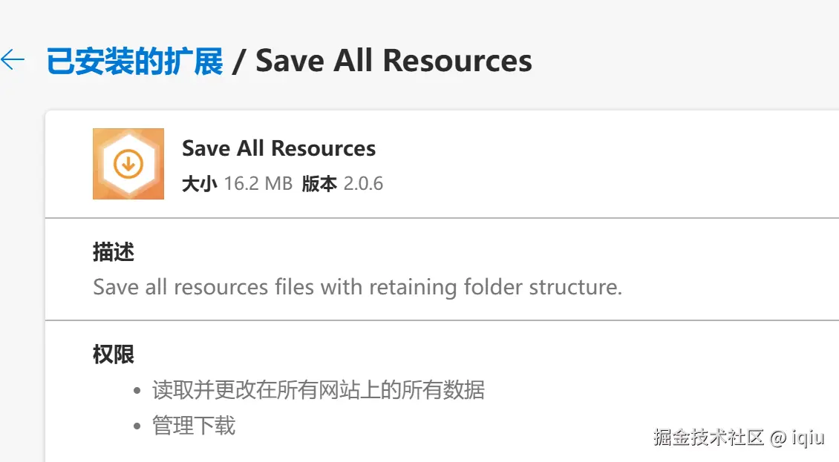Screen dimensions: 839x462
Task: Click the 描述 section heading
Action: click(114, 252)
